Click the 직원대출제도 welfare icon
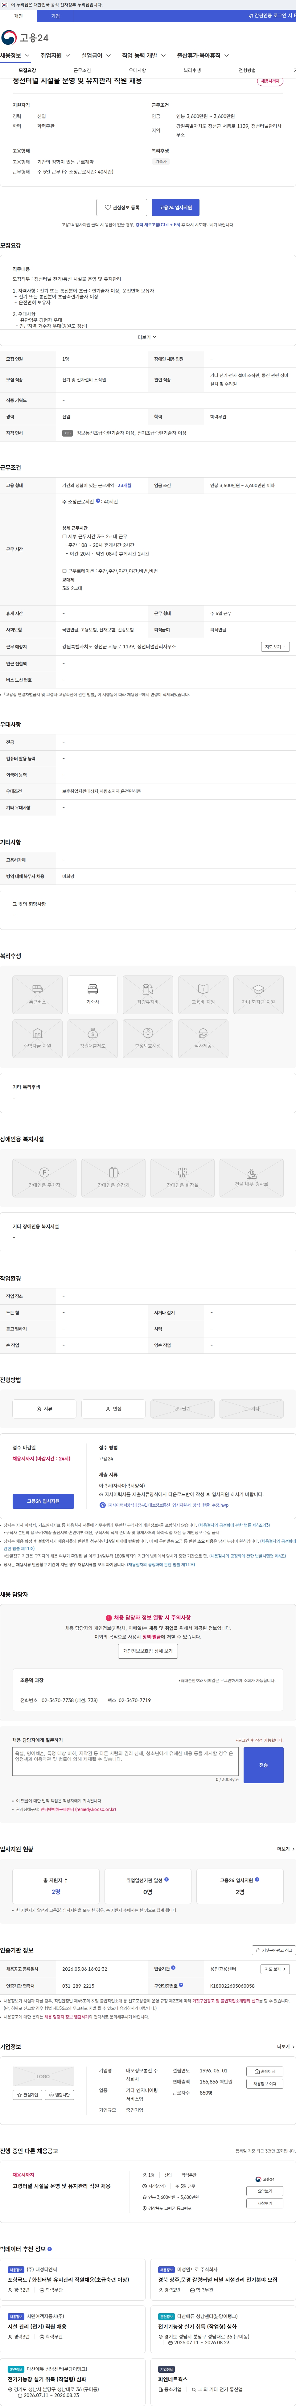The width and height of the screenshot is (296, 2406). coord(92,1039)
